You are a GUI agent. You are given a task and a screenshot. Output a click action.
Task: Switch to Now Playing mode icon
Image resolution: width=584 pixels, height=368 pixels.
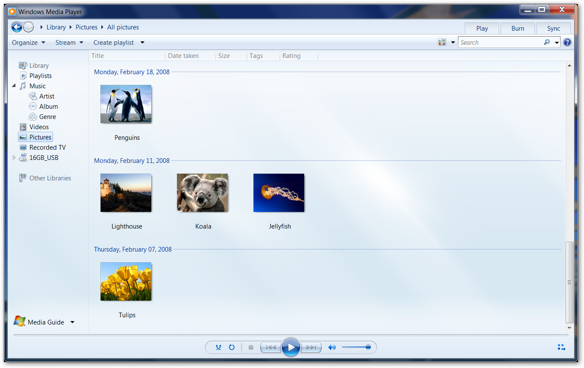click(561, 348)
